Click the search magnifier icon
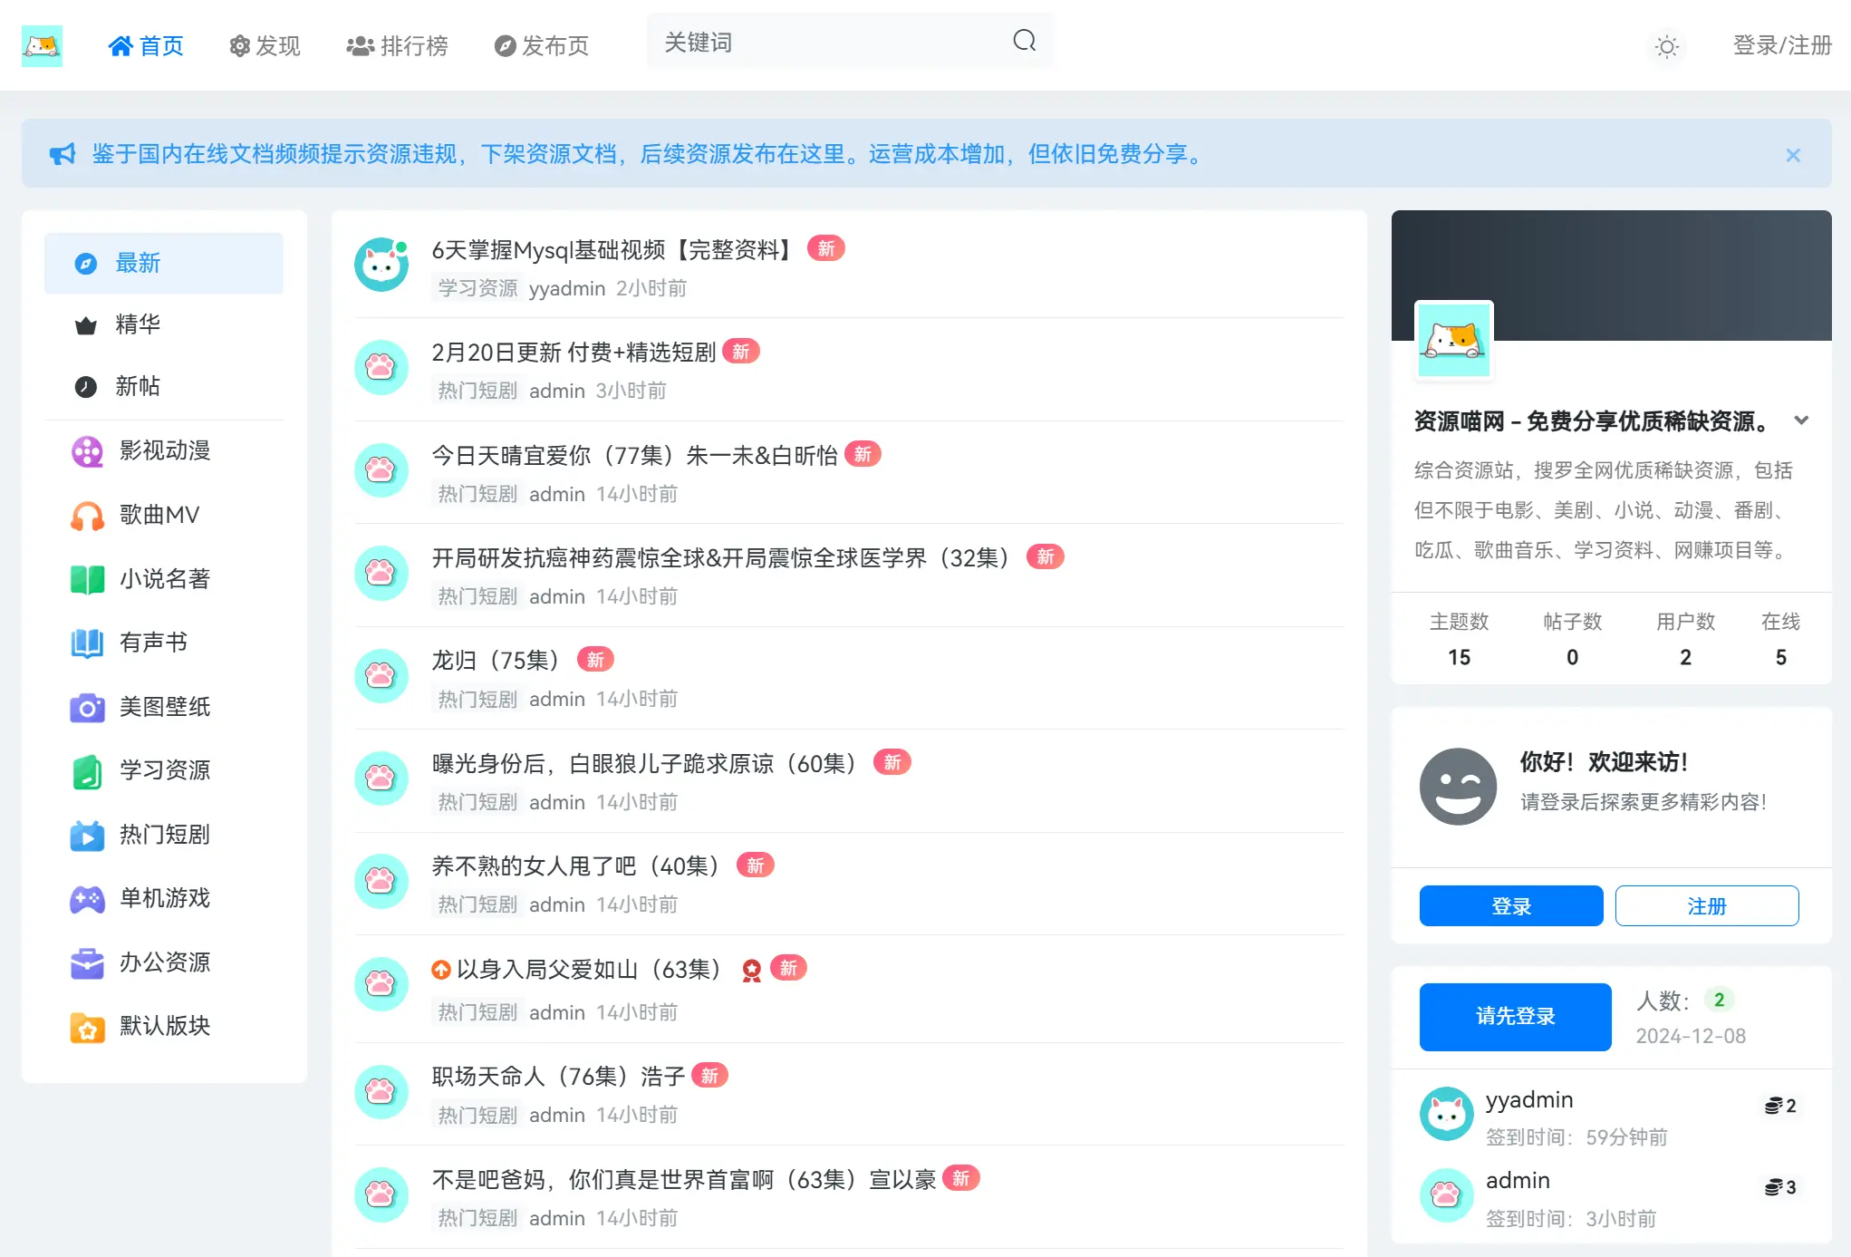Viewport: 1851px width, 1257px height. 1023,41
